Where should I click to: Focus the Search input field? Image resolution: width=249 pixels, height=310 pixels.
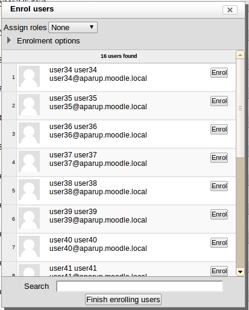pyautogui.click(x=139, y=286)
